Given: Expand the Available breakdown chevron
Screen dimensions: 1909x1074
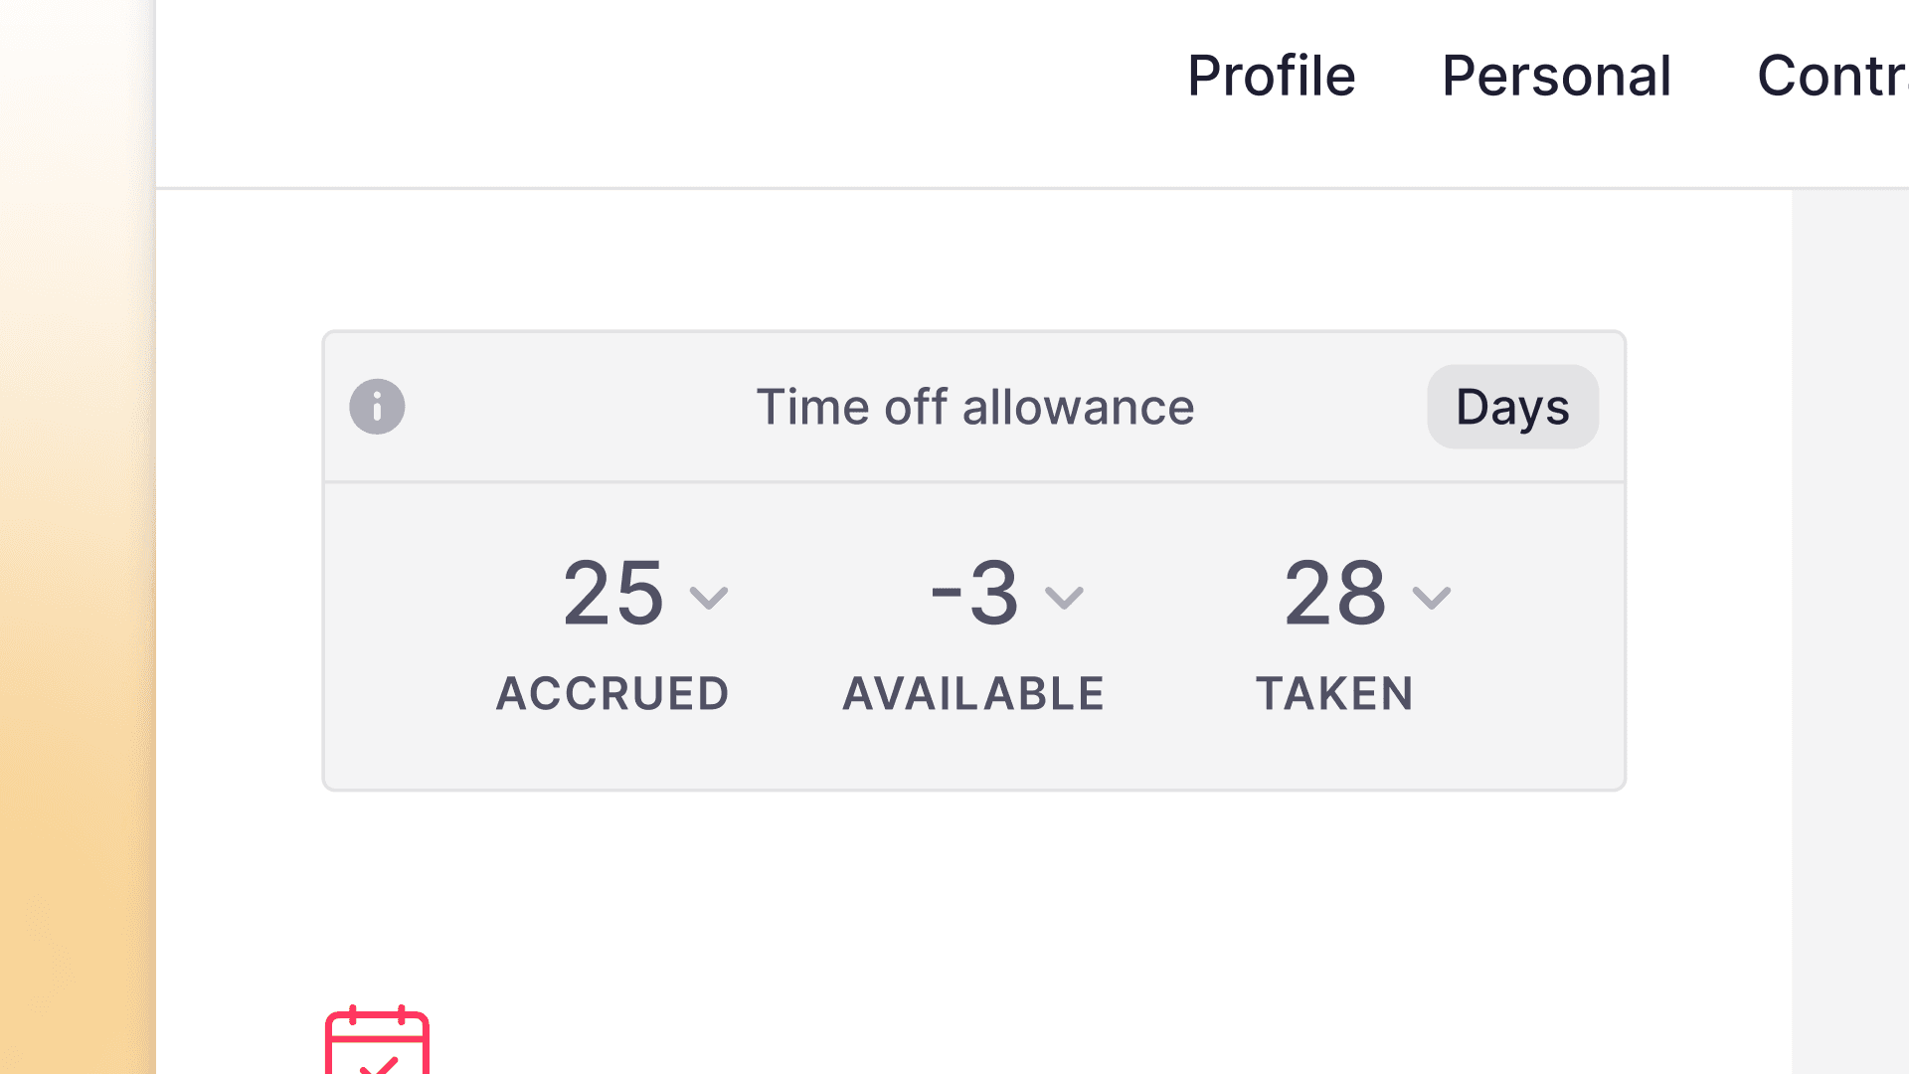Looking at the screenshot, I should pyautogui.click(x=1064, y=598).
